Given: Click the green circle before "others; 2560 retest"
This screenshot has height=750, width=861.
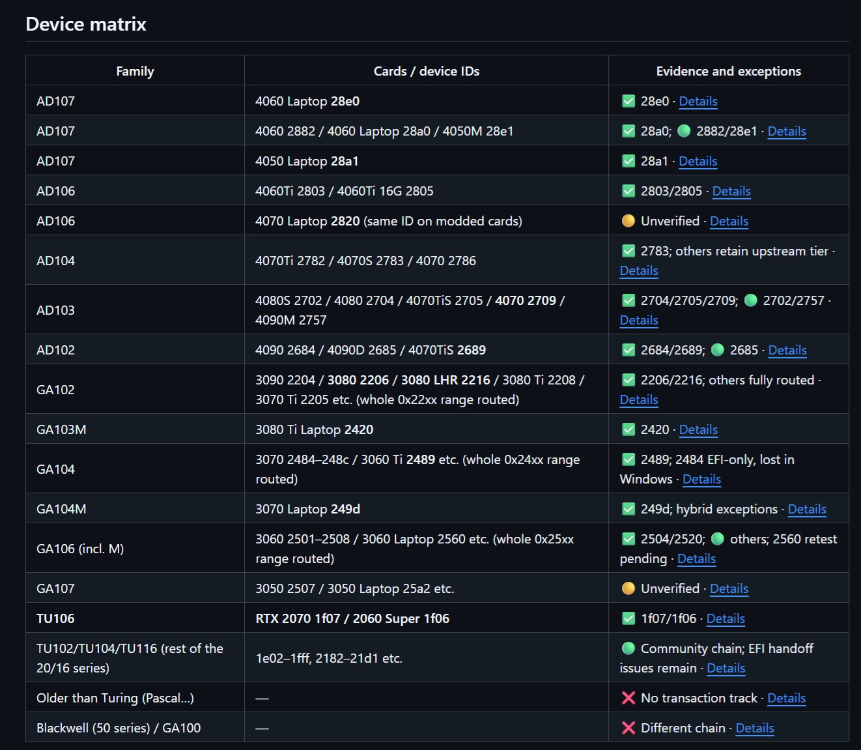Looking at the screenshot, I should pyautogui.click(x=718, y=539).
